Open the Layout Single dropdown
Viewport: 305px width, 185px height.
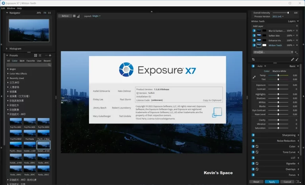96,16
